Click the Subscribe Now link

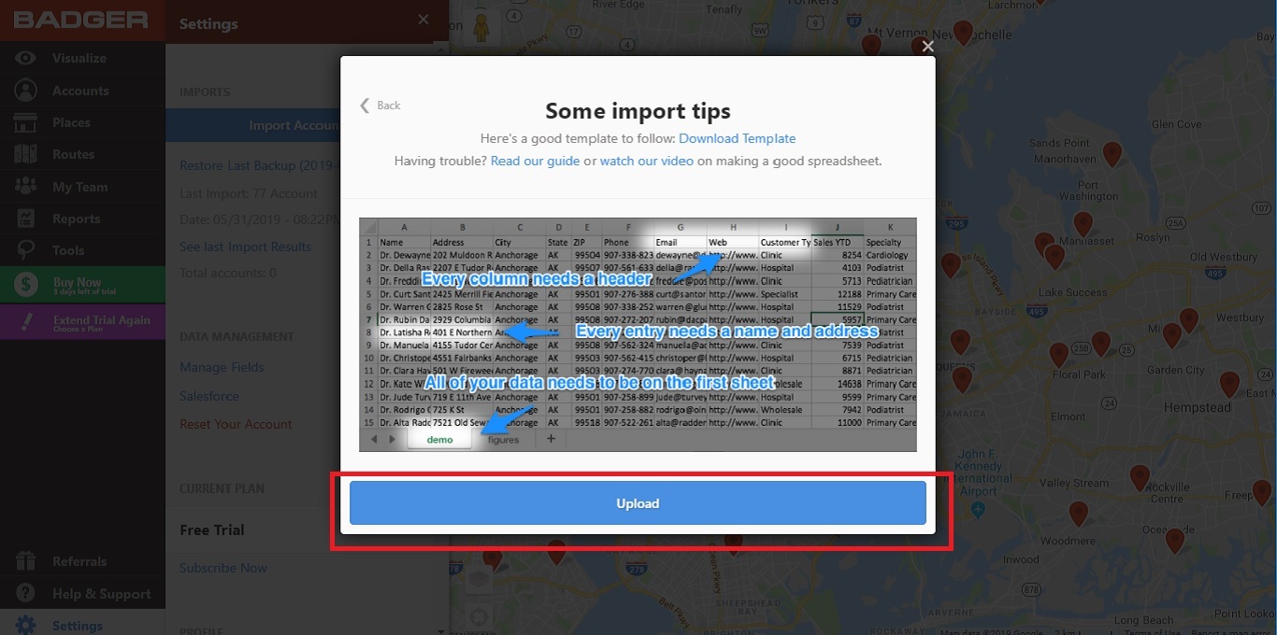pyautogui.click(x=223, y=568)
